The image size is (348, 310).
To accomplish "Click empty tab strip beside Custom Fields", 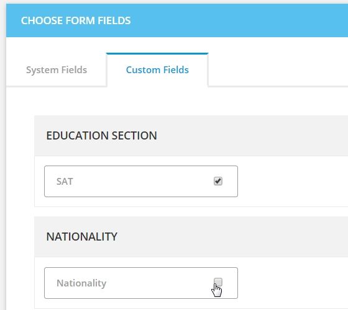I will [x=278, y=69].
